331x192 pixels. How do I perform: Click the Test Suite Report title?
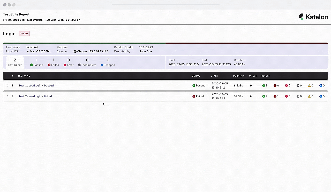[x=16, y=14]
